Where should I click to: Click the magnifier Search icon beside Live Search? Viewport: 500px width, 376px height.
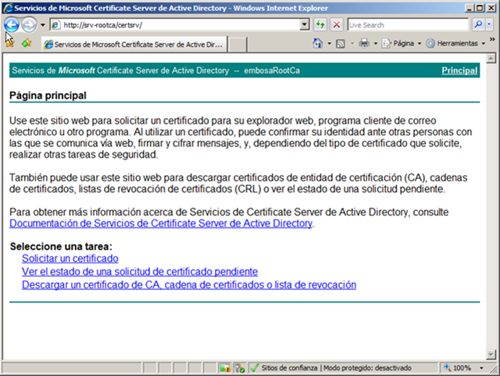pyautogui.click(x=477, y=25)
